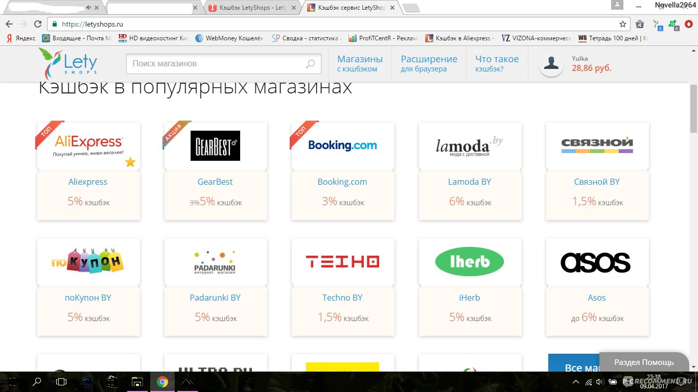This screenshot has width=698, height=392.
Task: Open ProfiTCentR bookmark
Action: [x=383, y=38]
